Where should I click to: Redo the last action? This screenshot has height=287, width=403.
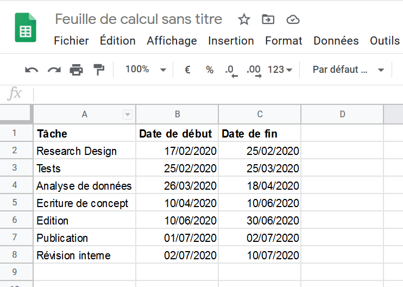click(x=54, y=70)
